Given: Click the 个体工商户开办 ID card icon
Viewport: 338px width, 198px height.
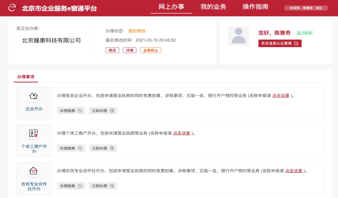Looking at the screenshot, I should coord(33,133).
